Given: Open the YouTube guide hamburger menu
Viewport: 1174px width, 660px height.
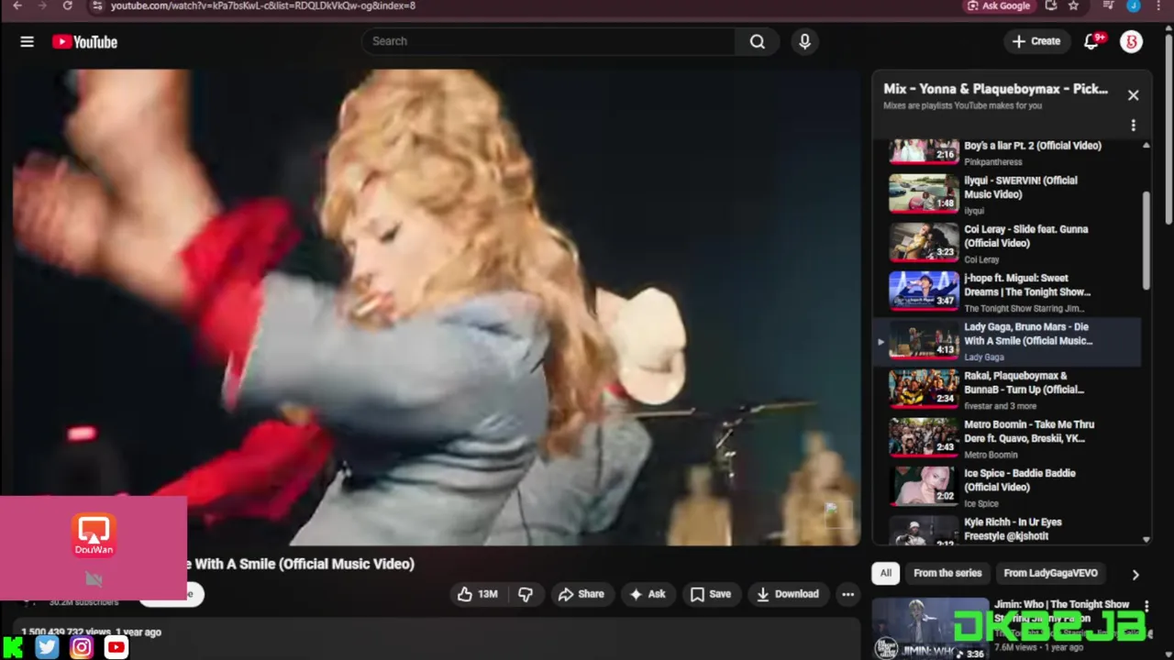Looking at the screenshot, I should pyautogui.click(x=27, y=41).
